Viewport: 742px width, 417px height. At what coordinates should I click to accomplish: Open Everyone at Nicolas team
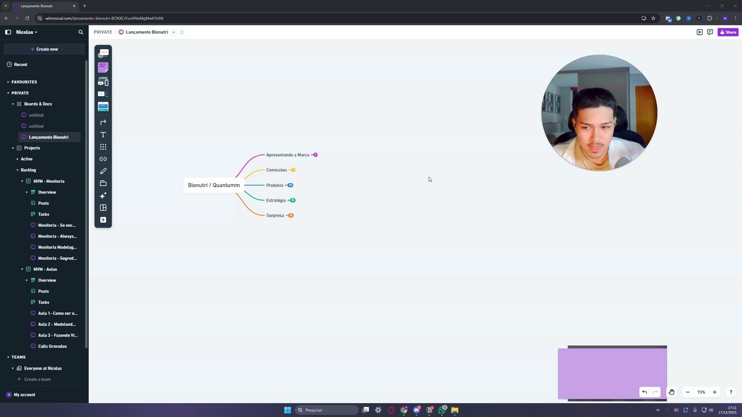[x=43, y=368]
